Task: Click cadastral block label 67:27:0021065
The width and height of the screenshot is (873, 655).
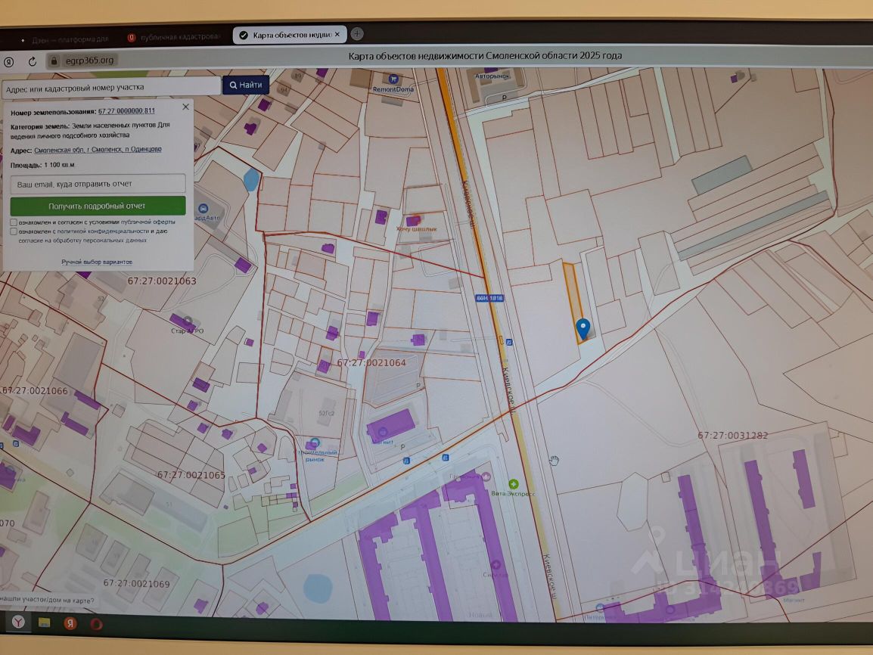Action: pyautogui.click(x=191, y=475)
